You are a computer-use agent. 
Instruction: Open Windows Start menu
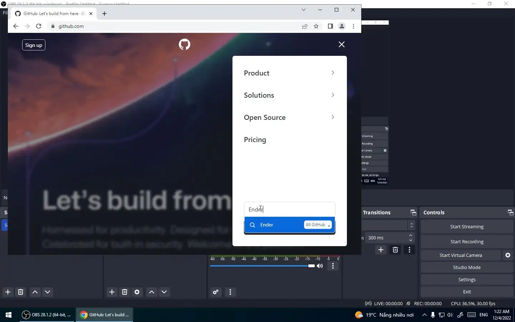9,315
